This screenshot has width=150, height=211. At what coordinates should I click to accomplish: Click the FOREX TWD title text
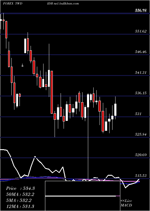pos(13,4)
